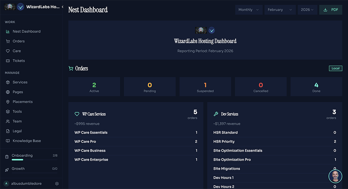Click the Services cube icon
The height and width of the screenshot is (189, 348).
point(8,82)
